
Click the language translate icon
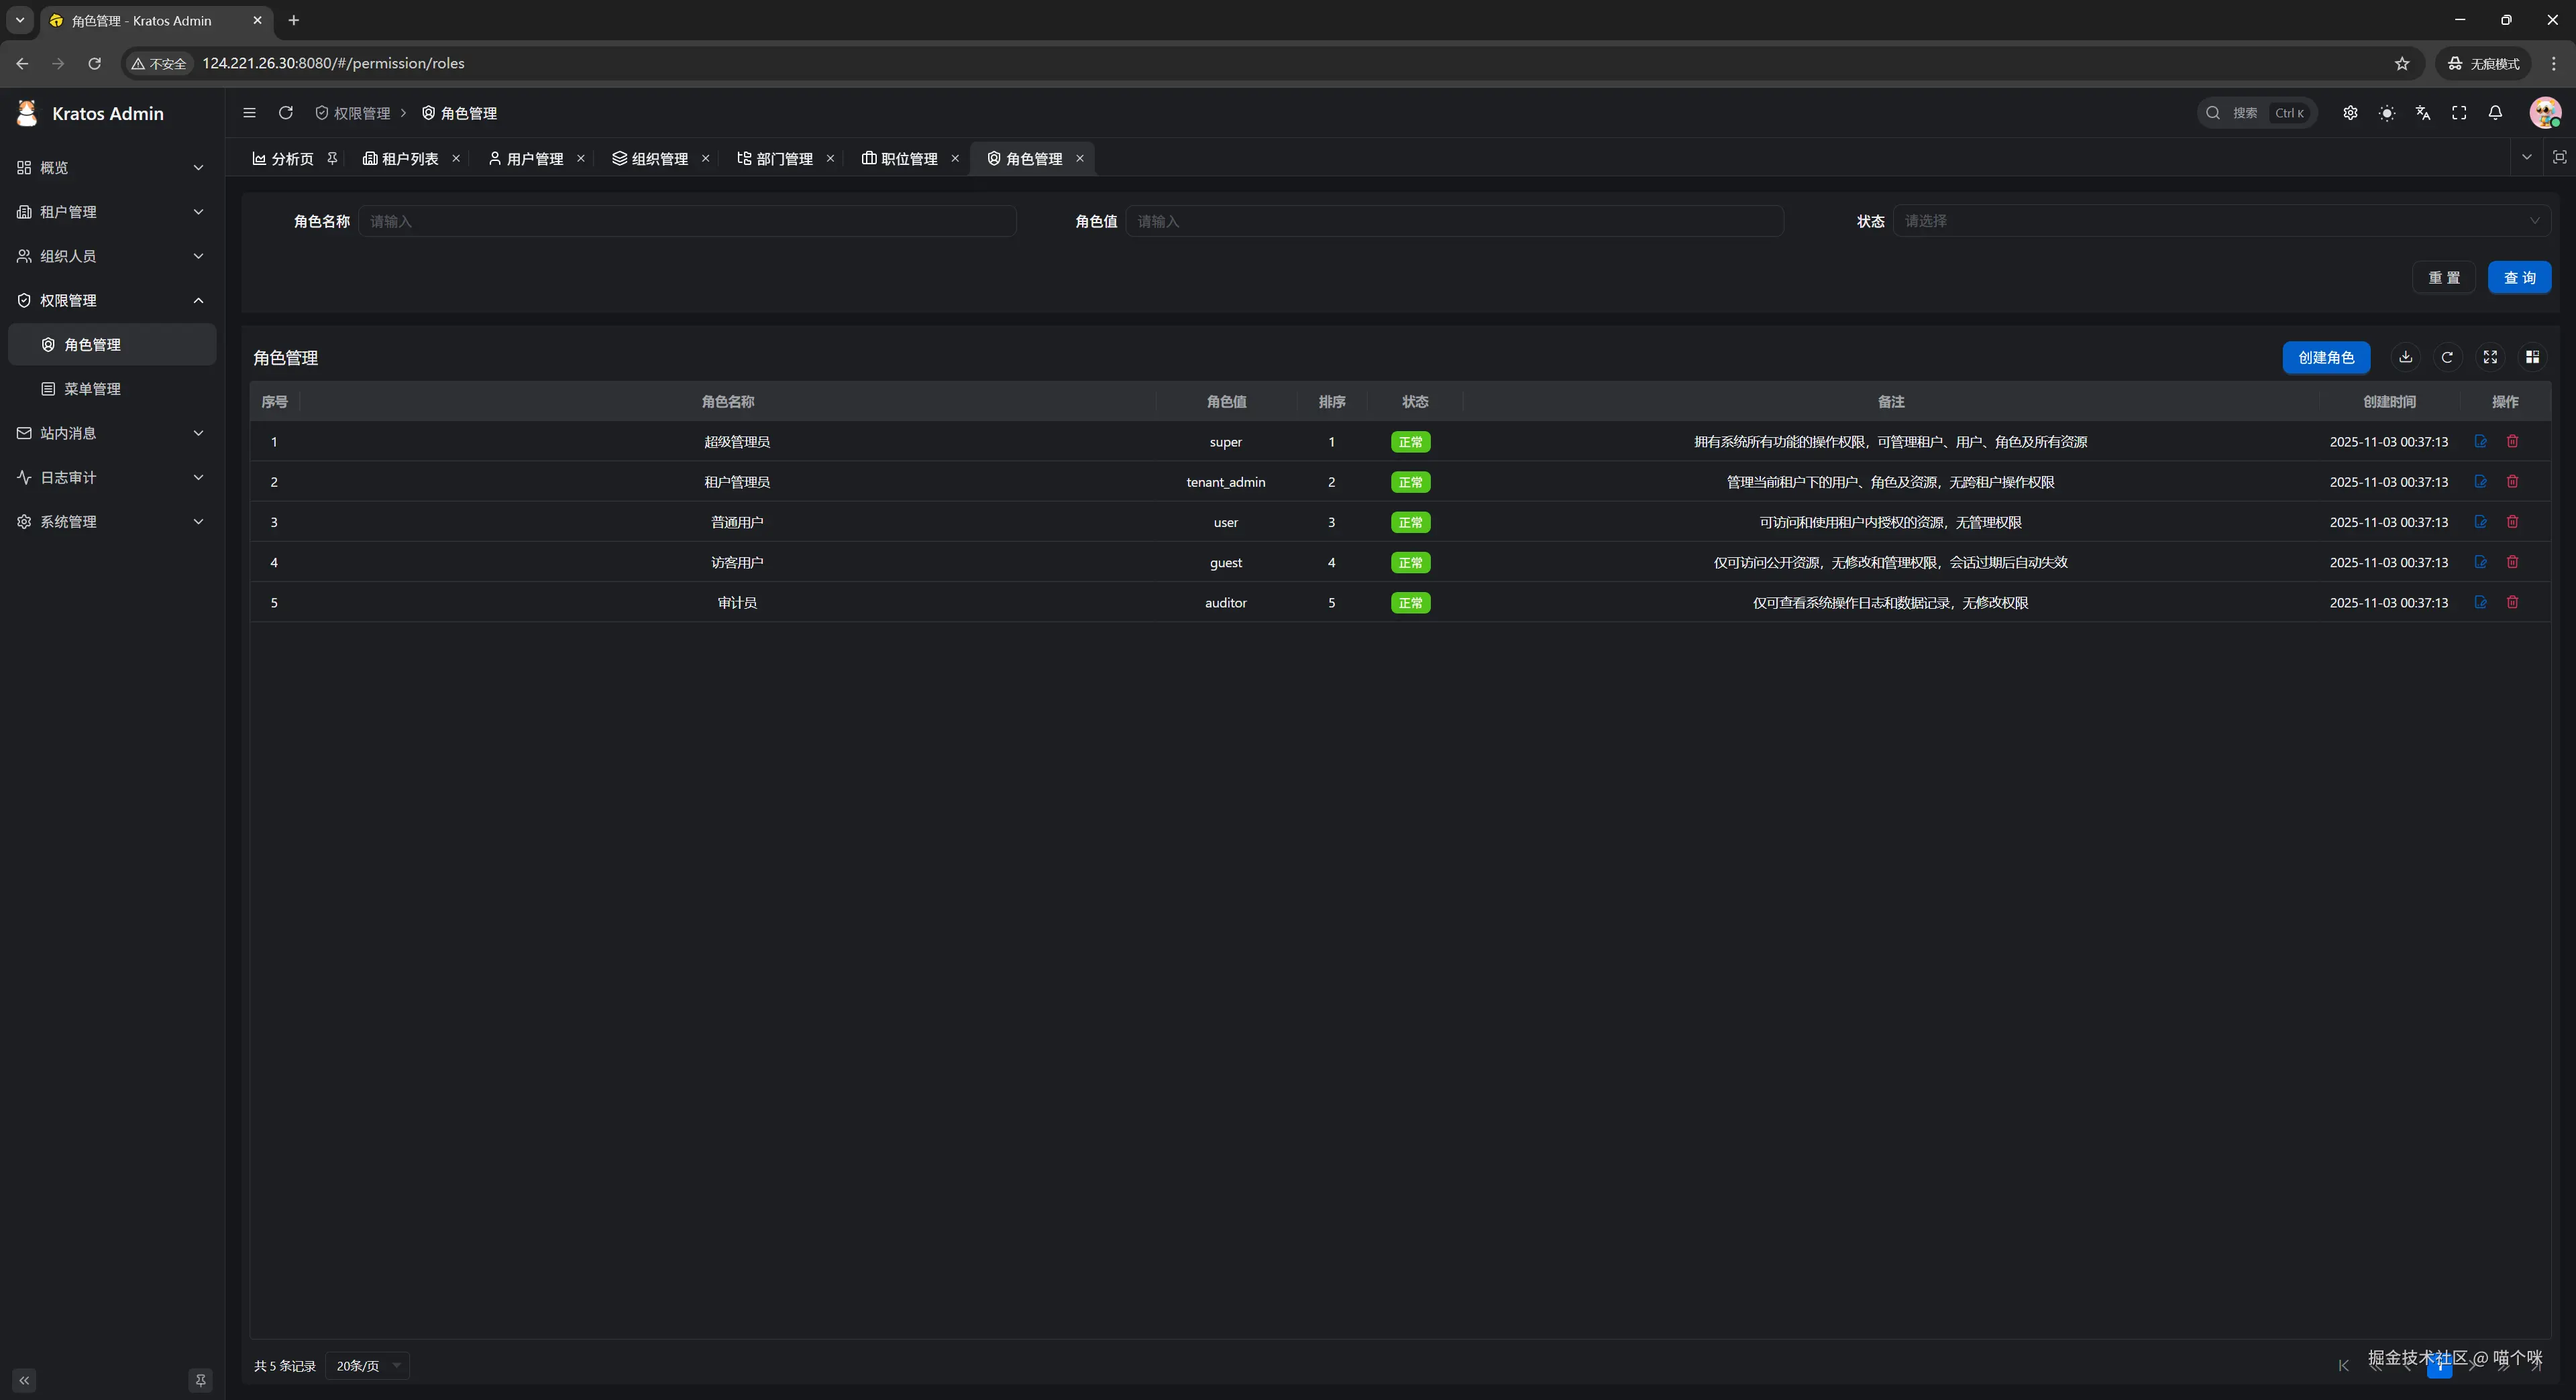tap(2422, 113)
